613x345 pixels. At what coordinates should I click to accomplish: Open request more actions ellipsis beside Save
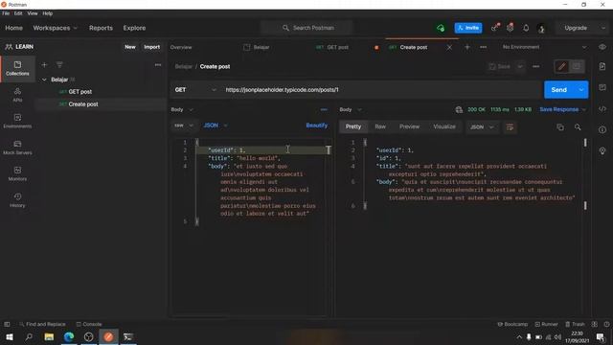pos(536,66)
